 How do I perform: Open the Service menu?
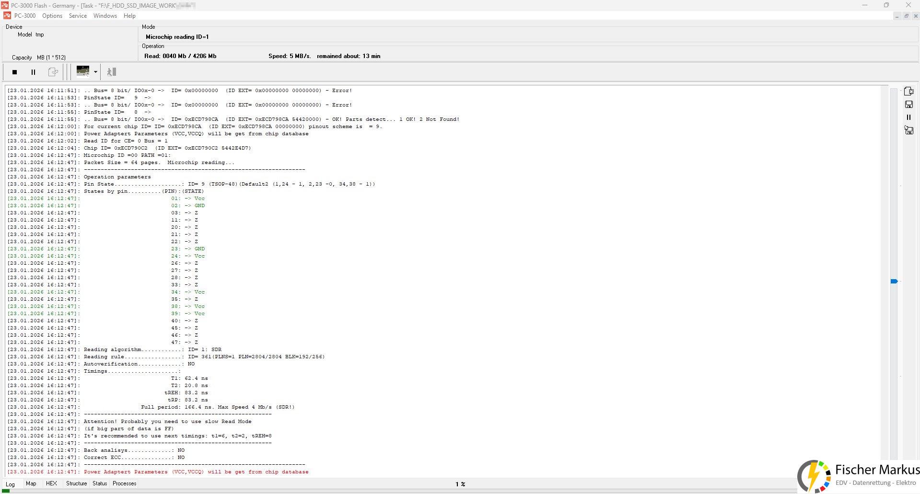pos(78,16)
